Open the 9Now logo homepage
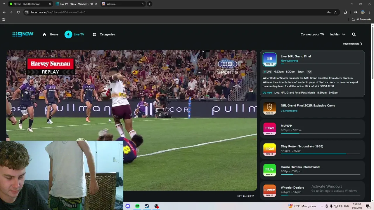This screenshot has width=374, height=210. [23, 34]
